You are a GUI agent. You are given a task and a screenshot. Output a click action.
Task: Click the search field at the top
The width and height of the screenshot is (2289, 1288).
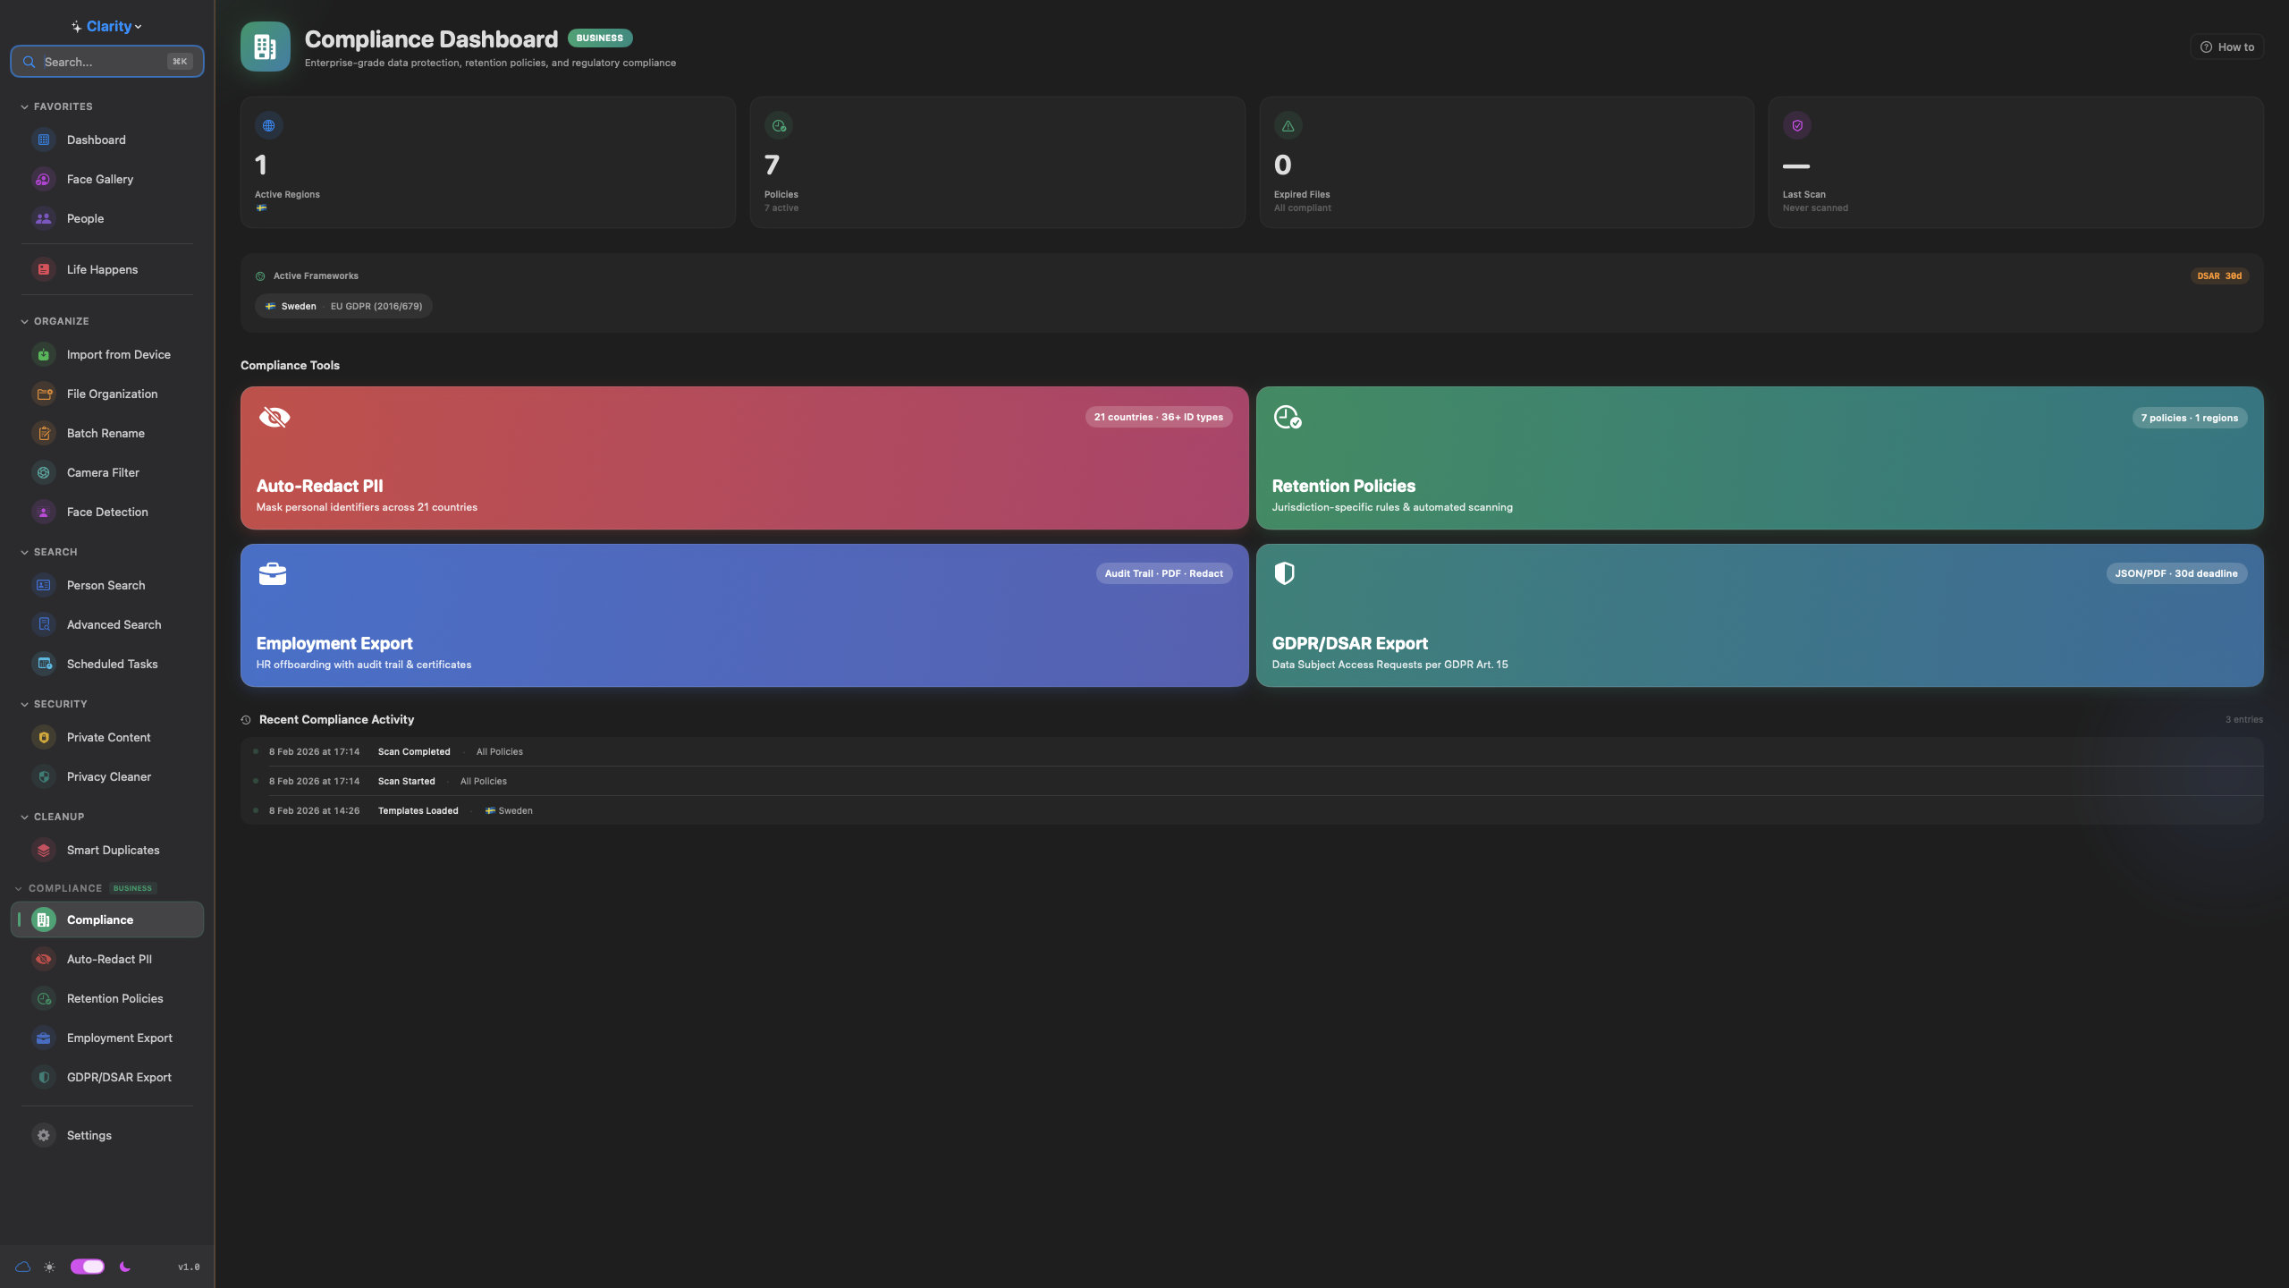pyautogui.click(x=106, y=61)
